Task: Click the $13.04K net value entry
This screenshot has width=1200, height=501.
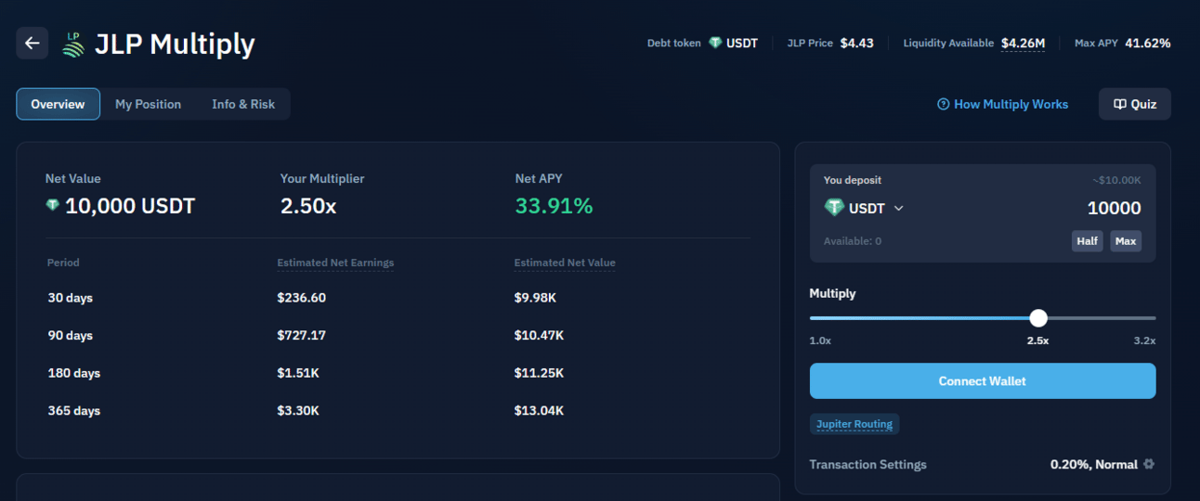Action: tap(539, 410)
